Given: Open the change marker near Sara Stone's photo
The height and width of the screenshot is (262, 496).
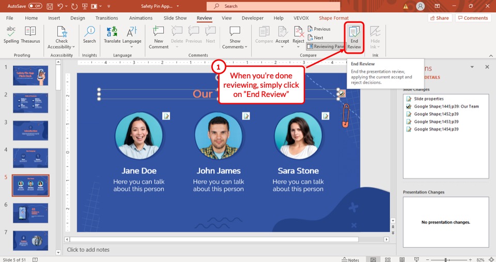Looking at the screenshot, I should (326, 116).
